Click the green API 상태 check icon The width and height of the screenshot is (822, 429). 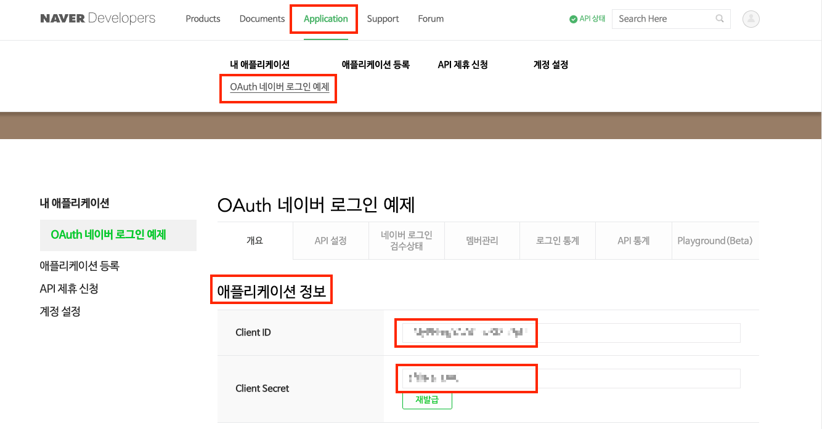(573, 19)
